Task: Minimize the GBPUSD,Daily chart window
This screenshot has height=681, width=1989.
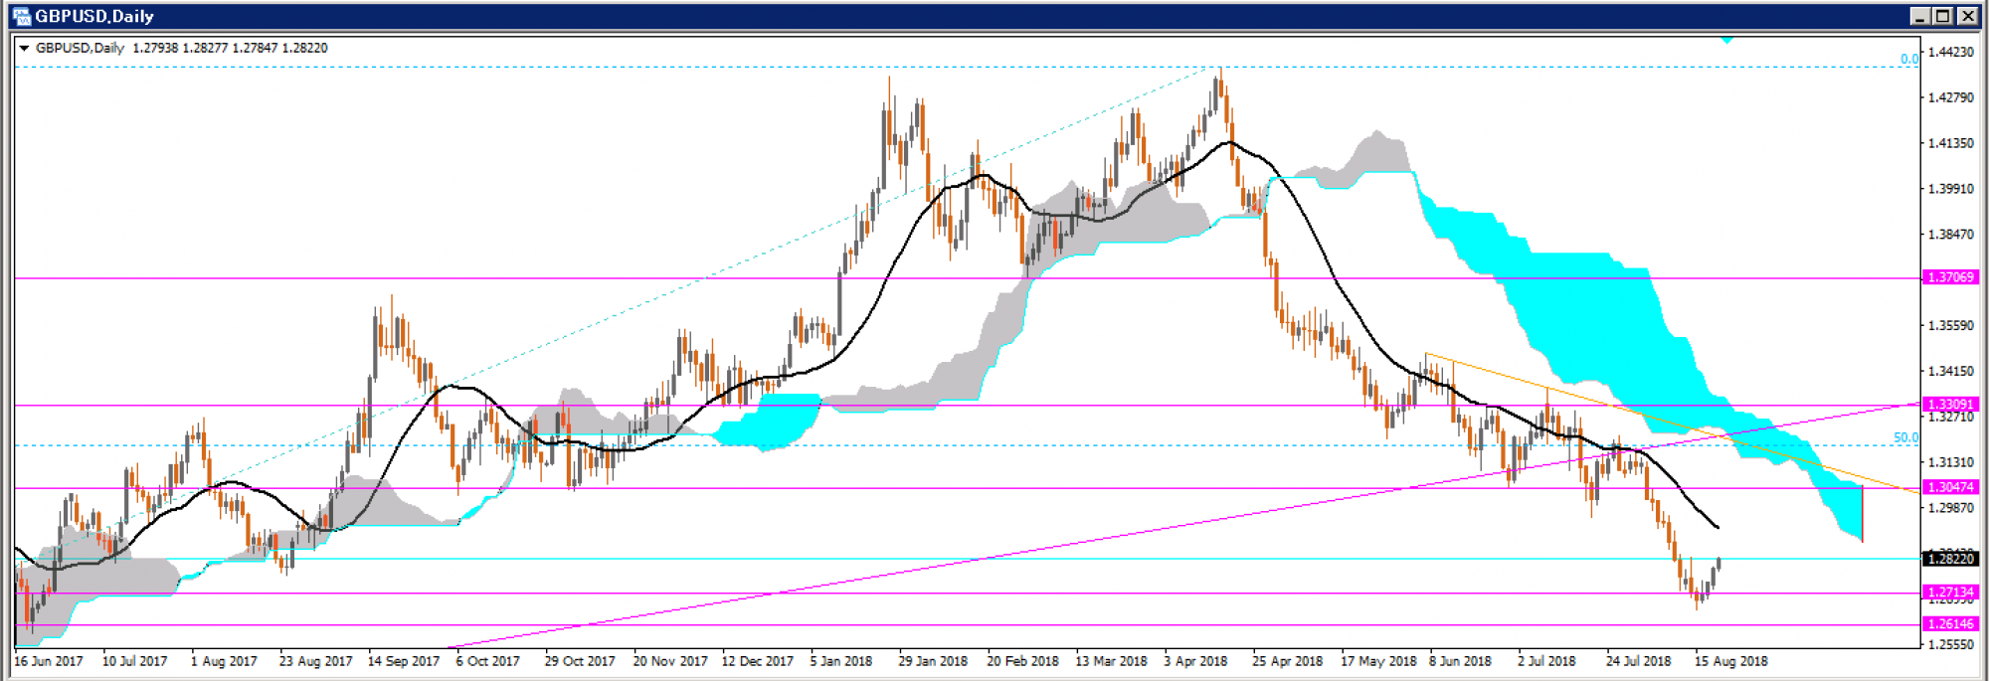Action: pos(1920,16)
